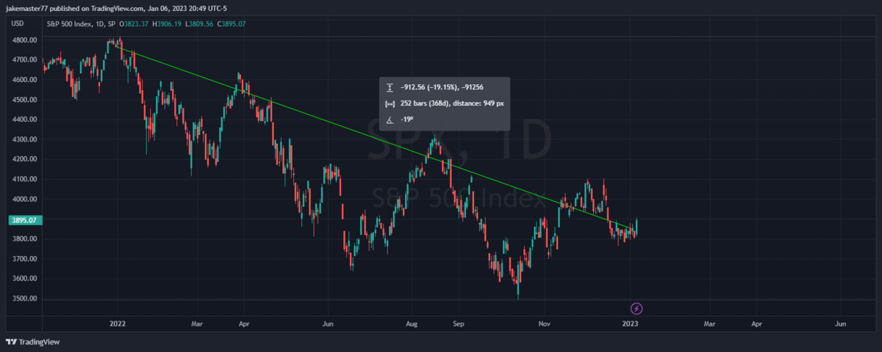The width and height of the screenshot is (882, 352).
Task: Click the 4600.00 price axis label
Action: [x=24, y=79]
